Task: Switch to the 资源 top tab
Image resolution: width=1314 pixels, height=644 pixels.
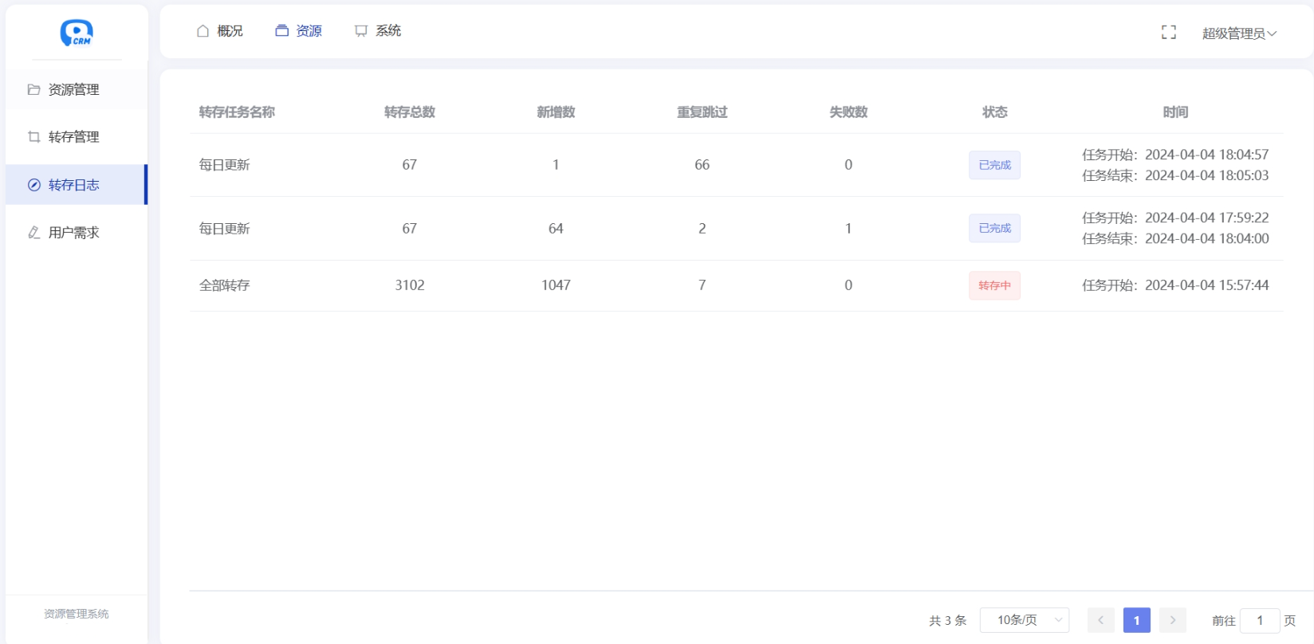Action: pos(299,31)
